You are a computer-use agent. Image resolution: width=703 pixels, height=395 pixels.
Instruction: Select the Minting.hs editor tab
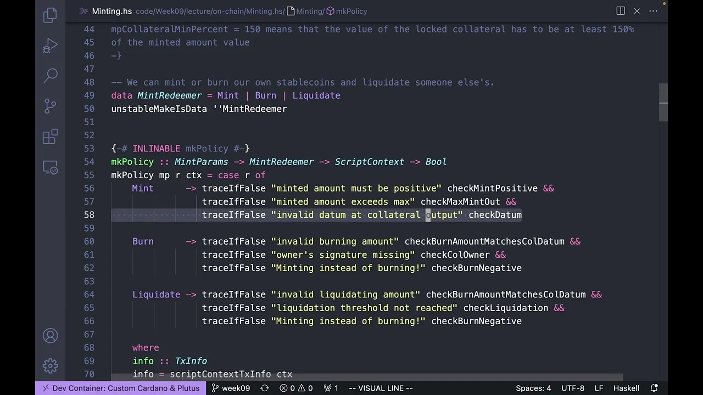(111, 11)
